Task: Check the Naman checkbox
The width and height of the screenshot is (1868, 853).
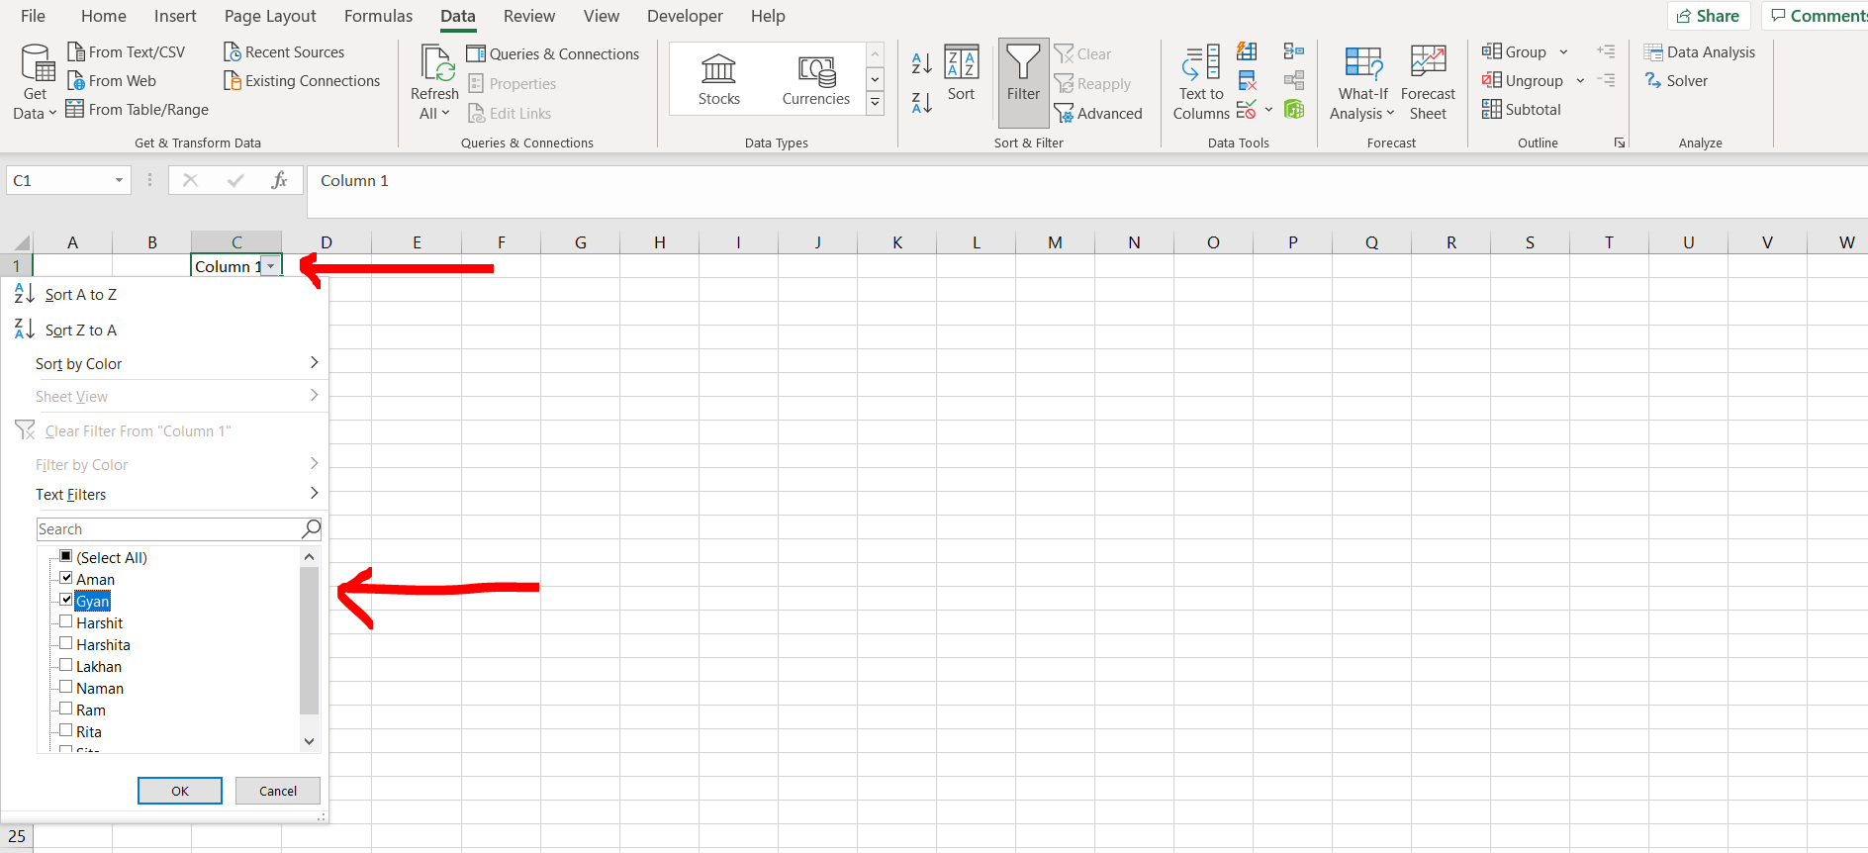Action: pos(66,687)
